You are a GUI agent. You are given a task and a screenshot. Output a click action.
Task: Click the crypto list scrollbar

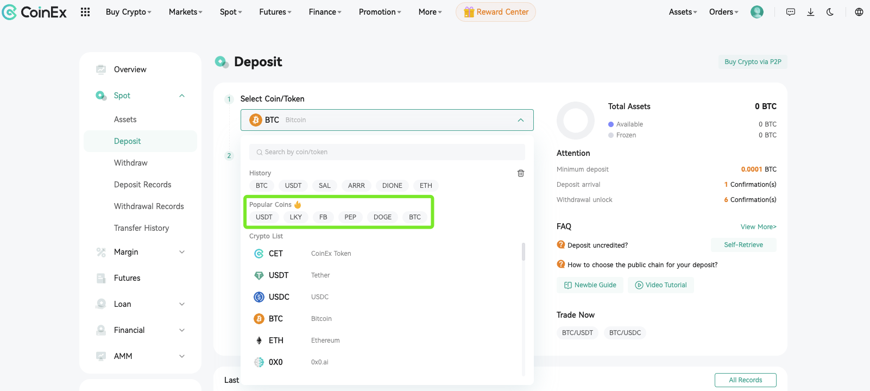[524, 251]
